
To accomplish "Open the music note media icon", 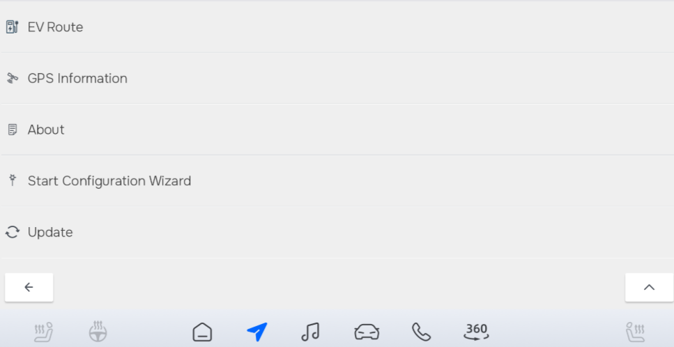I will [310, 332].
